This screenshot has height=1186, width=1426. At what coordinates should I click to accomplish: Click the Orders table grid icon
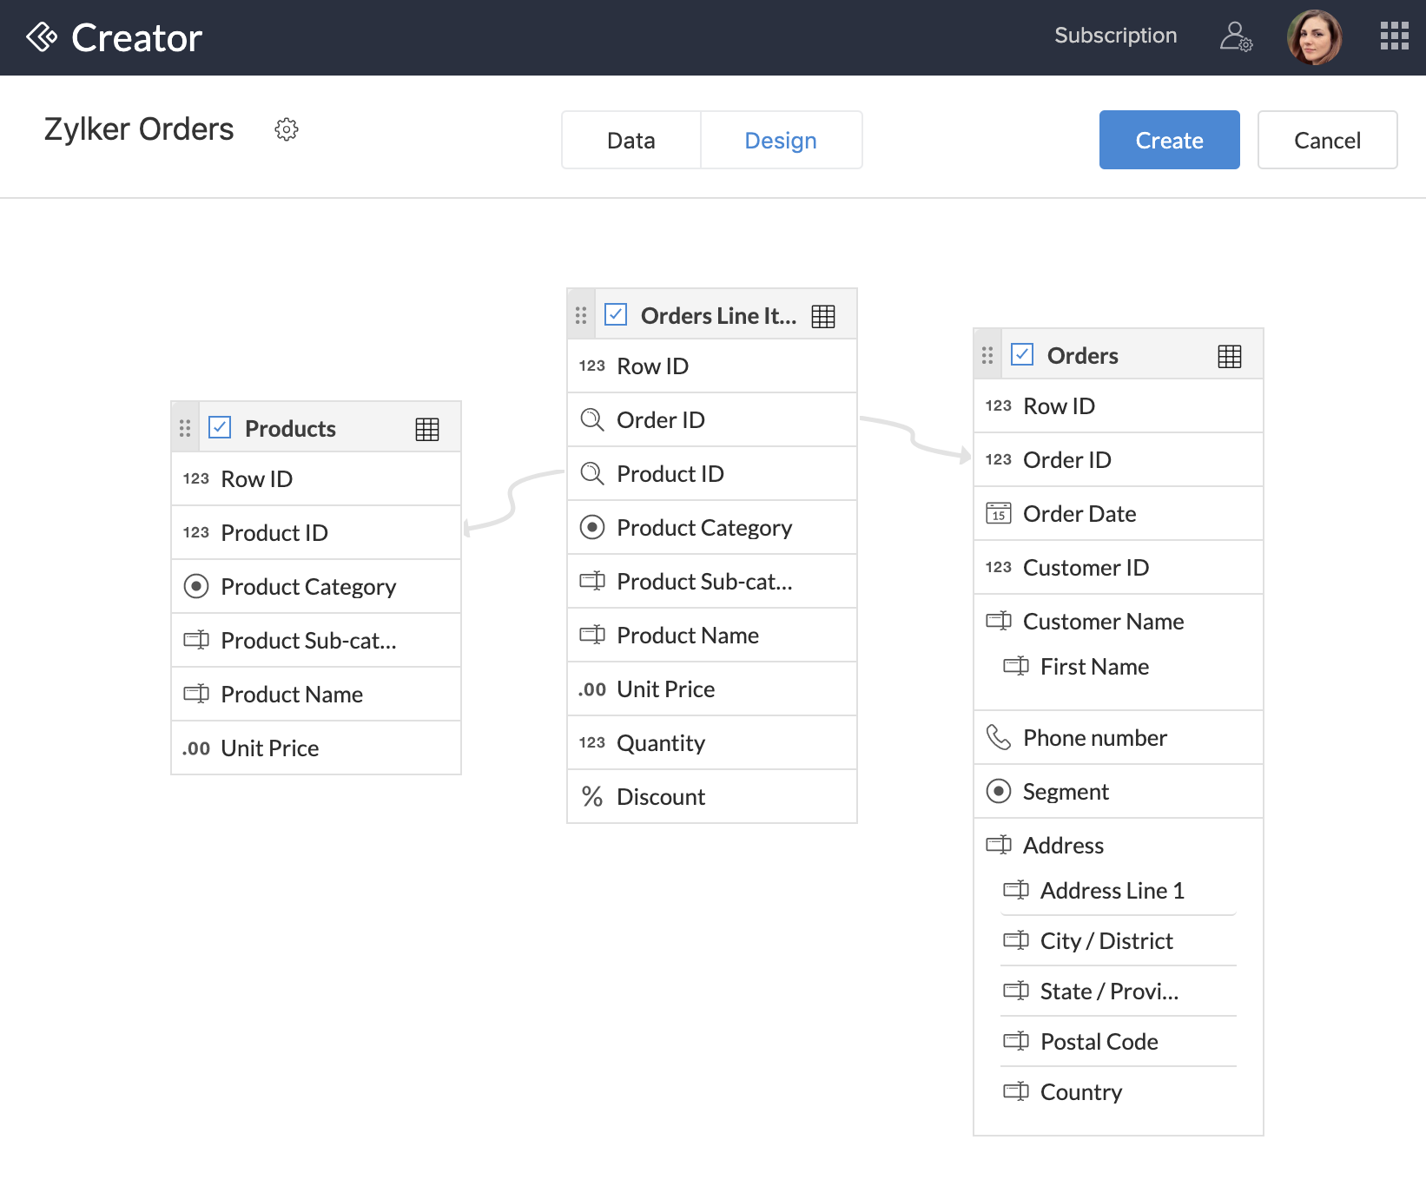tap(1230, 356)
